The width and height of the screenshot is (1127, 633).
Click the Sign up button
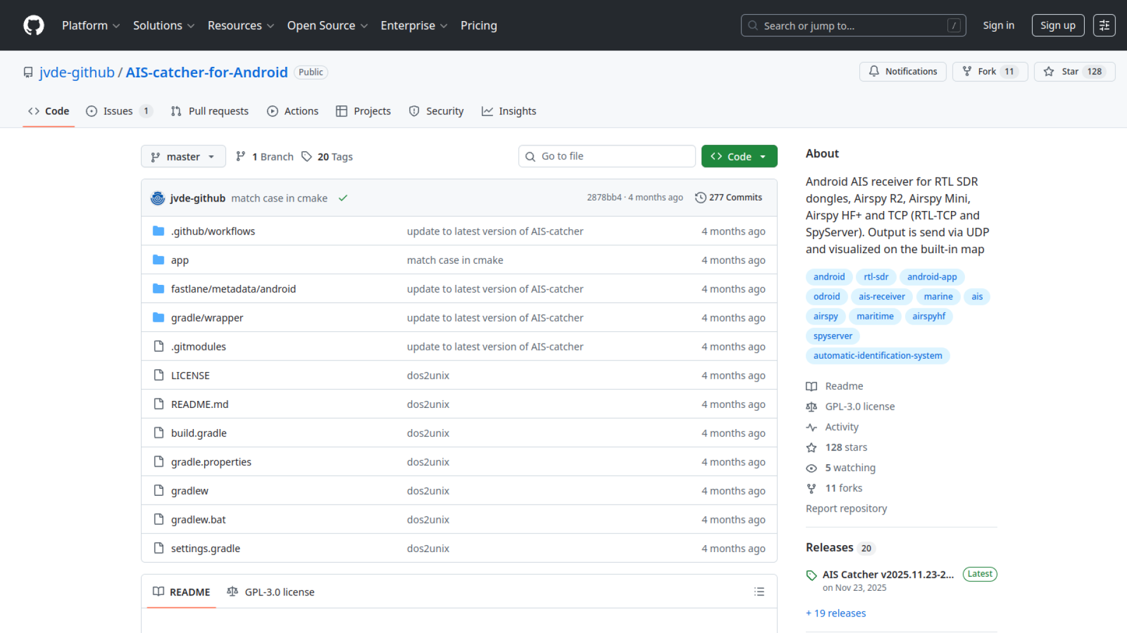[1058, 25]
